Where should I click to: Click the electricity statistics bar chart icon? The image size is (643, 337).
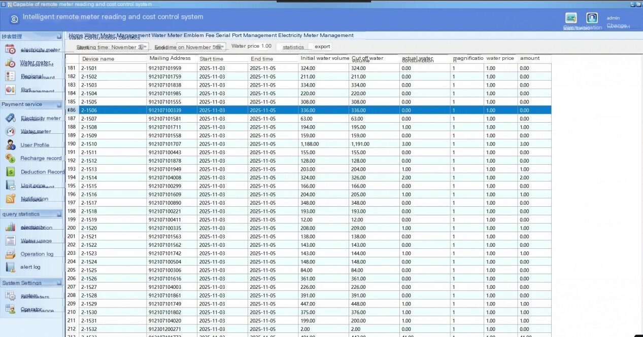coord(10,227)
